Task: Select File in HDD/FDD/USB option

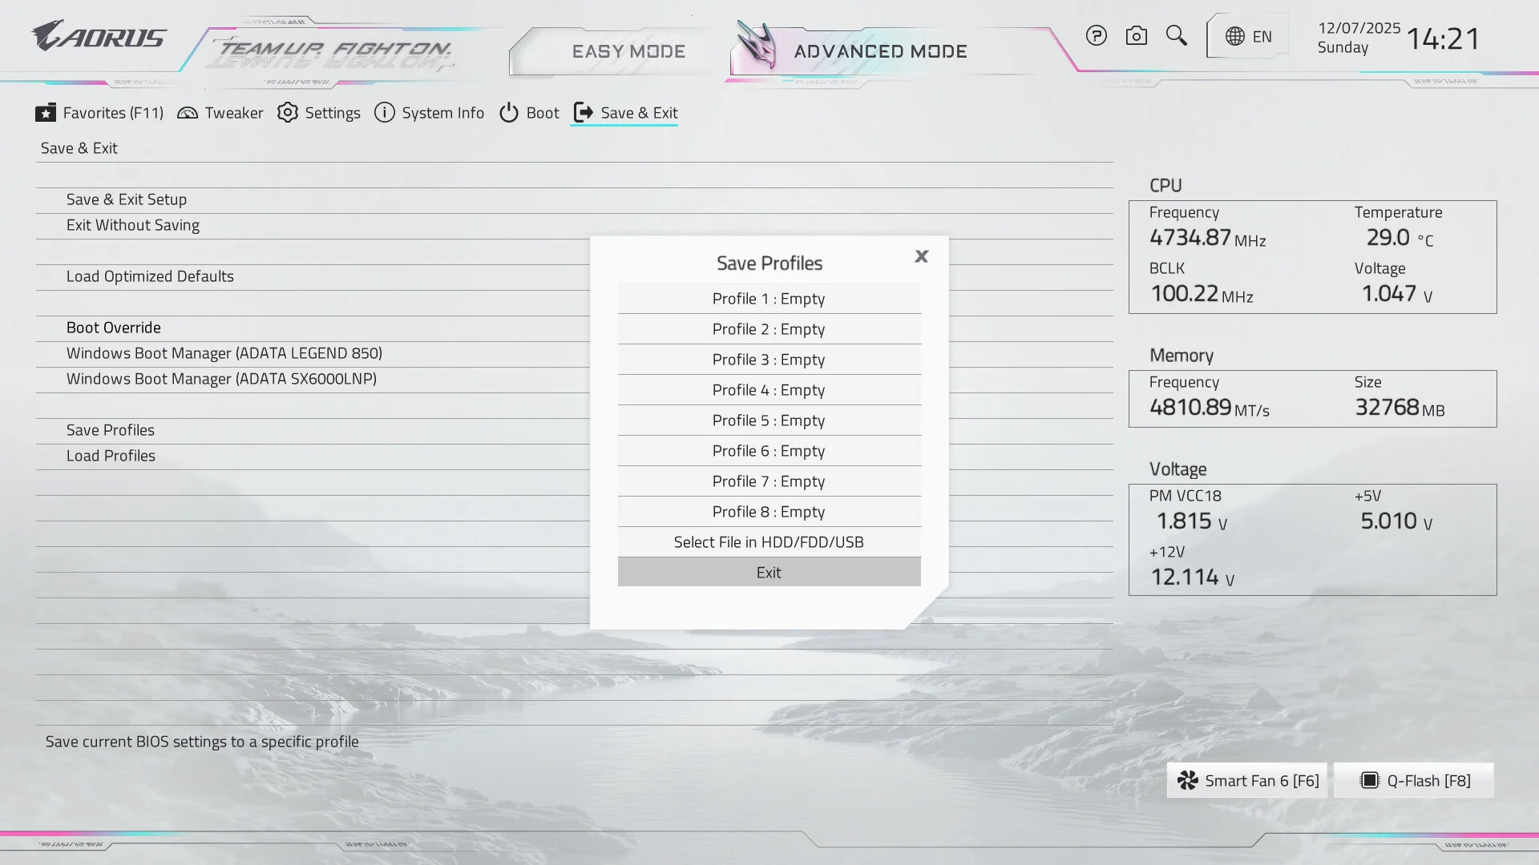Action: (769, 542)
